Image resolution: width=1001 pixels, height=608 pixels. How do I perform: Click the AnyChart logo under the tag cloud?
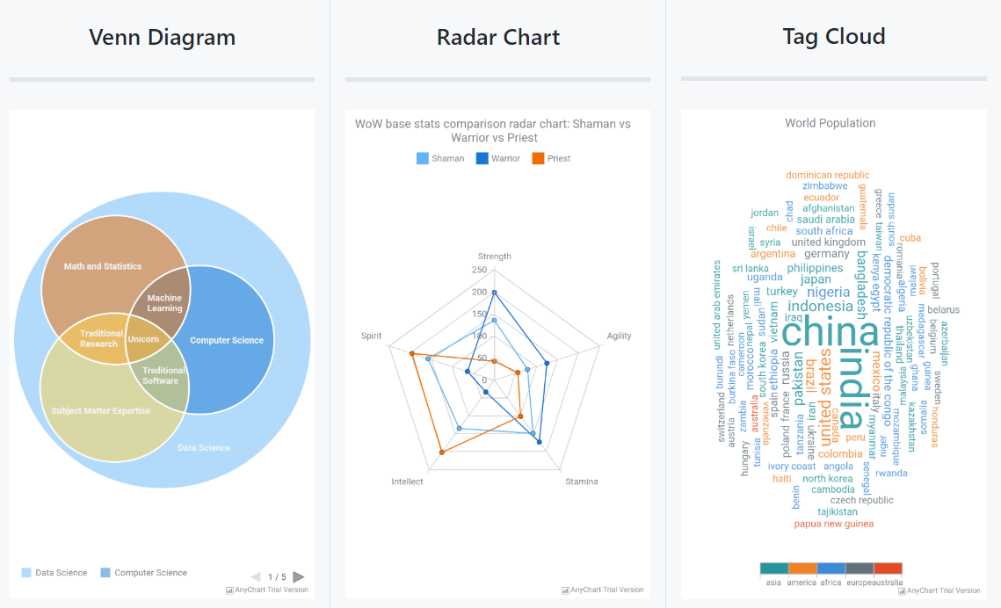(939, 590)
